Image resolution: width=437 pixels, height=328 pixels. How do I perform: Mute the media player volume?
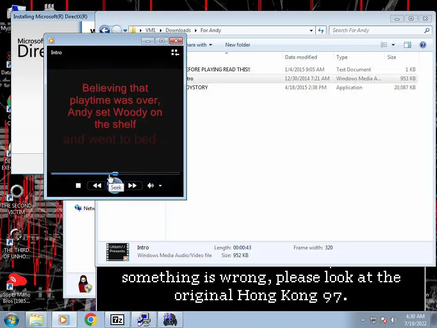151,185
